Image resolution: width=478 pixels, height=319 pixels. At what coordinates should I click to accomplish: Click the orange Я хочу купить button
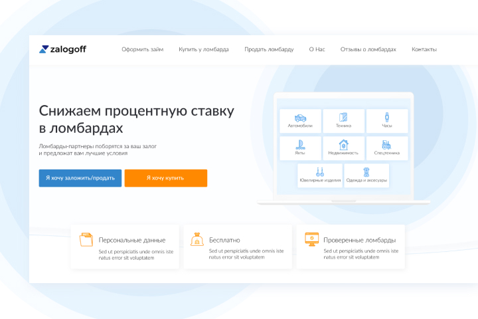166,178
